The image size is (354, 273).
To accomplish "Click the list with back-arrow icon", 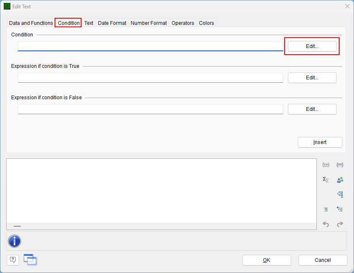I will coord(340,209).
